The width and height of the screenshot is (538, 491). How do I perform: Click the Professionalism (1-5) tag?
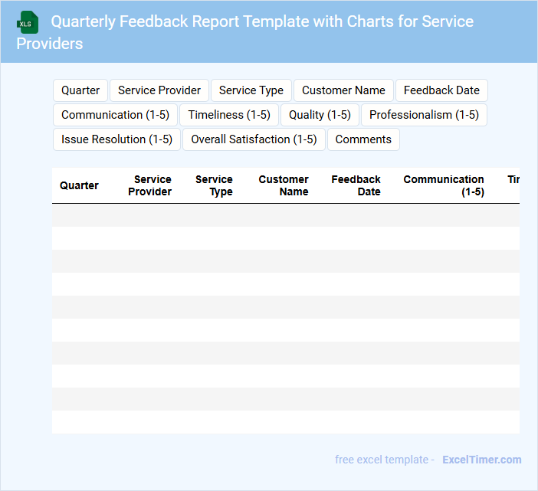tap(424, 115)
